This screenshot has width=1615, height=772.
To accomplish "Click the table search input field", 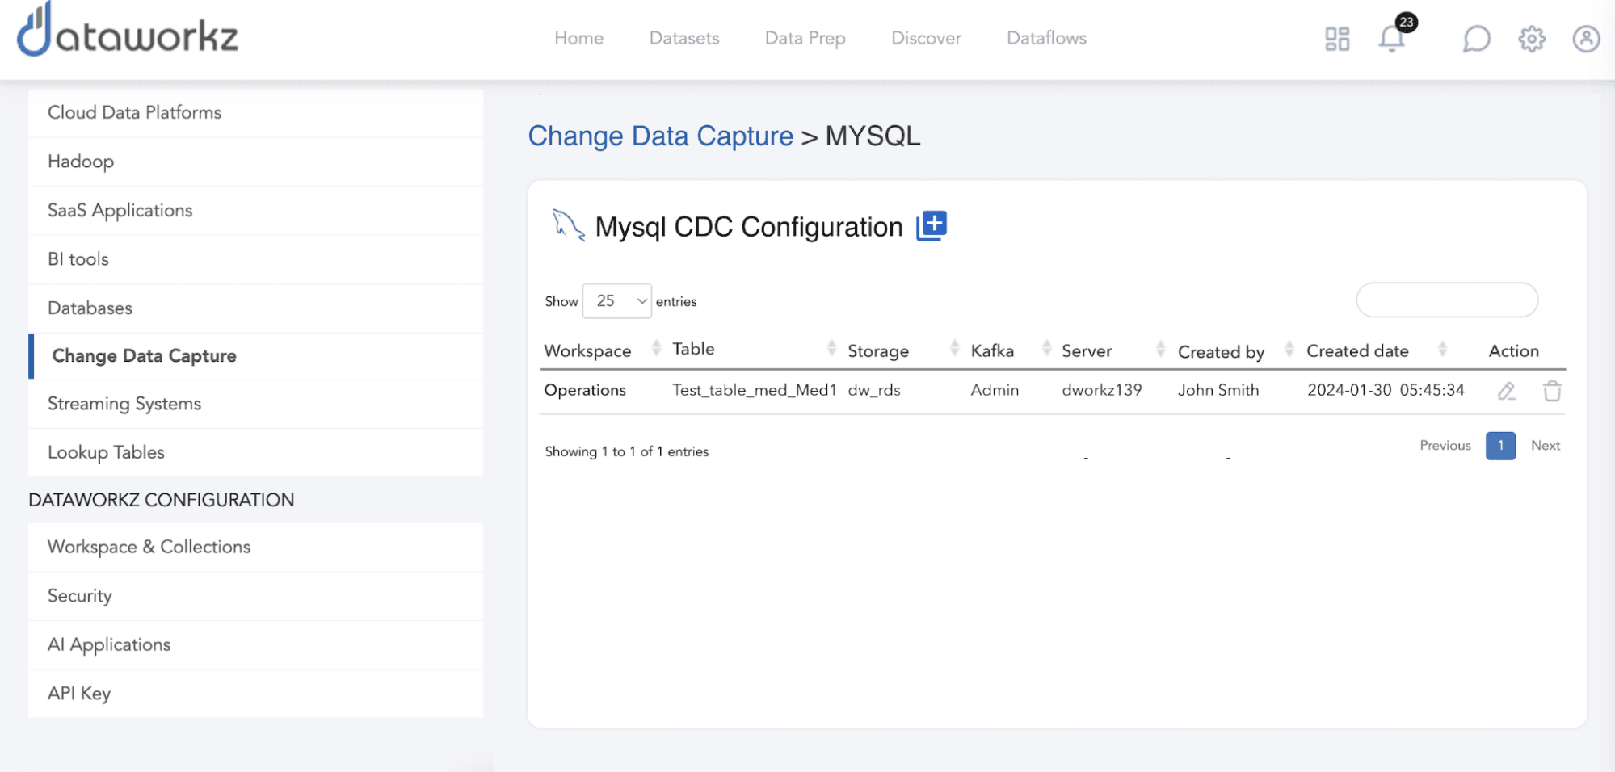I will coord(1446,300).
